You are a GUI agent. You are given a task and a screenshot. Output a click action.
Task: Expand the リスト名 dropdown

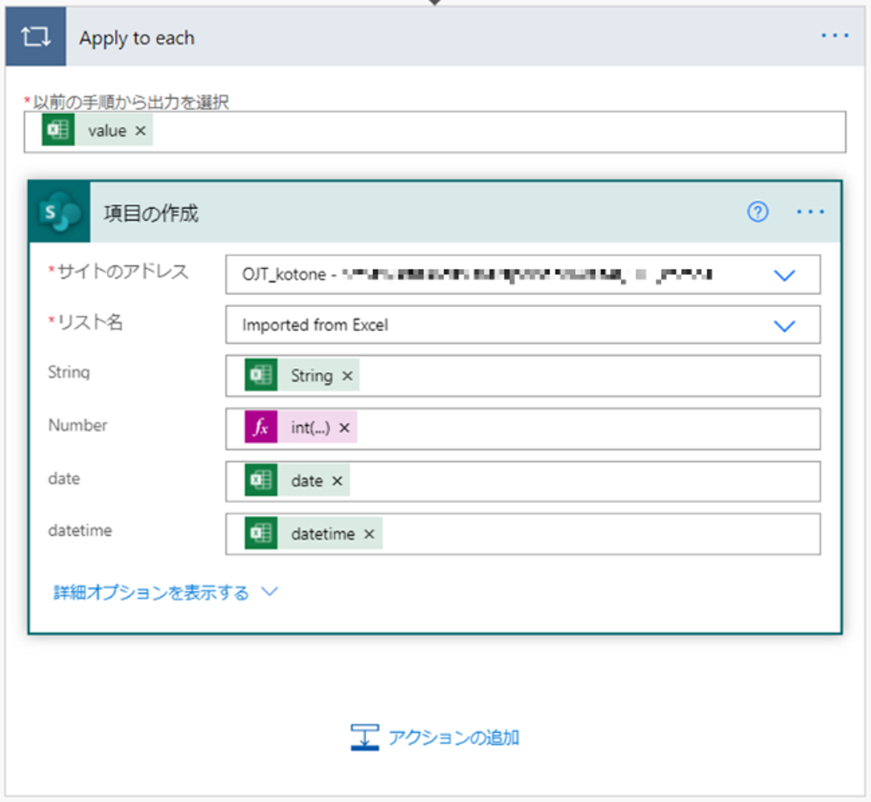pyautogui.click(x=784, y=326)
